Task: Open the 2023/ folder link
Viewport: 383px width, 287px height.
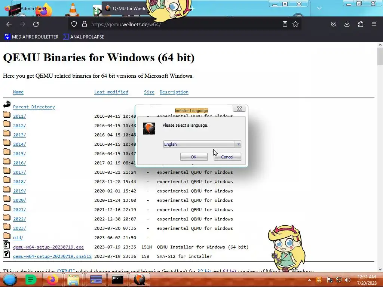Action: pos(19,228)
